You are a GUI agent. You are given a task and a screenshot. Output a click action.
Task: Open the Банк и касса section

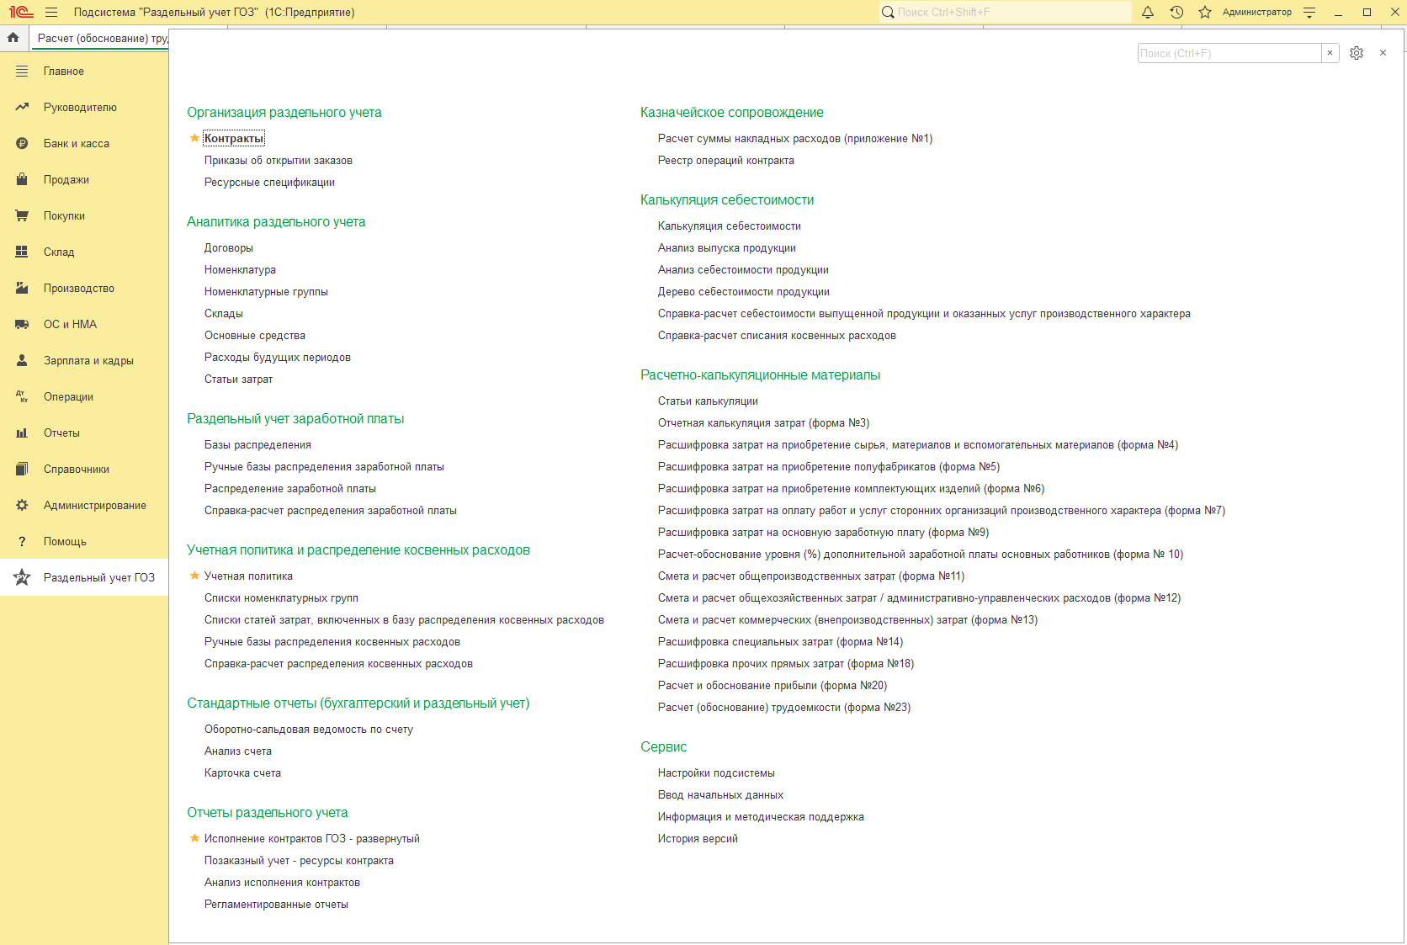(76, 143)
